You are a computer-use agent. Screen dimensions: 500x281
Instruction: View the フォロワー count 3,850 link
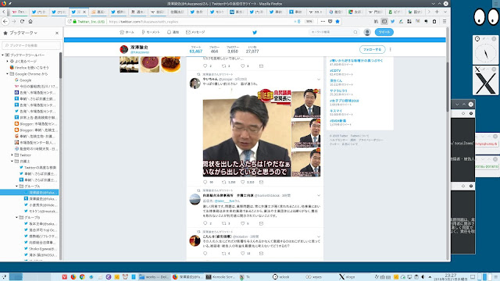pyautogui.click(x=233, y=49)
